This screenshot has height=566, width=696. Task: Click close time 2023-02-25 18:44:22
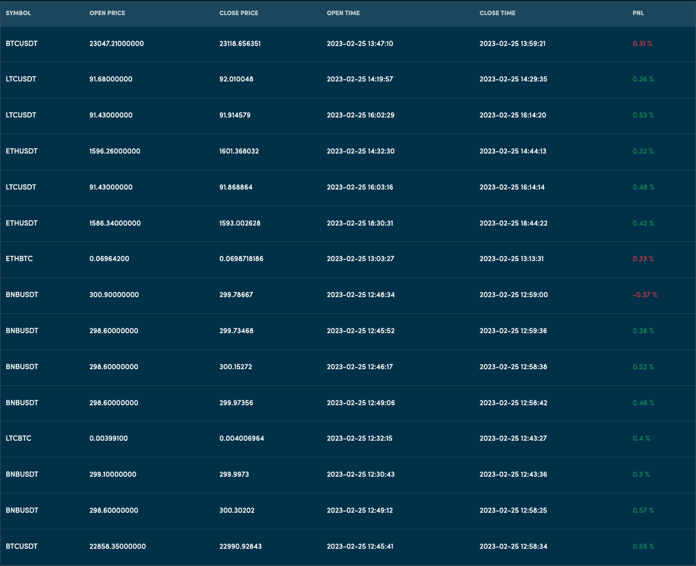click(x=513, y=223)
